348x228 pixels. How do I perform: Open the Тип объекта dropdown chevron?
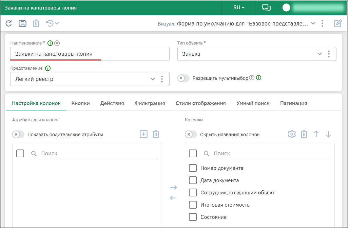320,54
